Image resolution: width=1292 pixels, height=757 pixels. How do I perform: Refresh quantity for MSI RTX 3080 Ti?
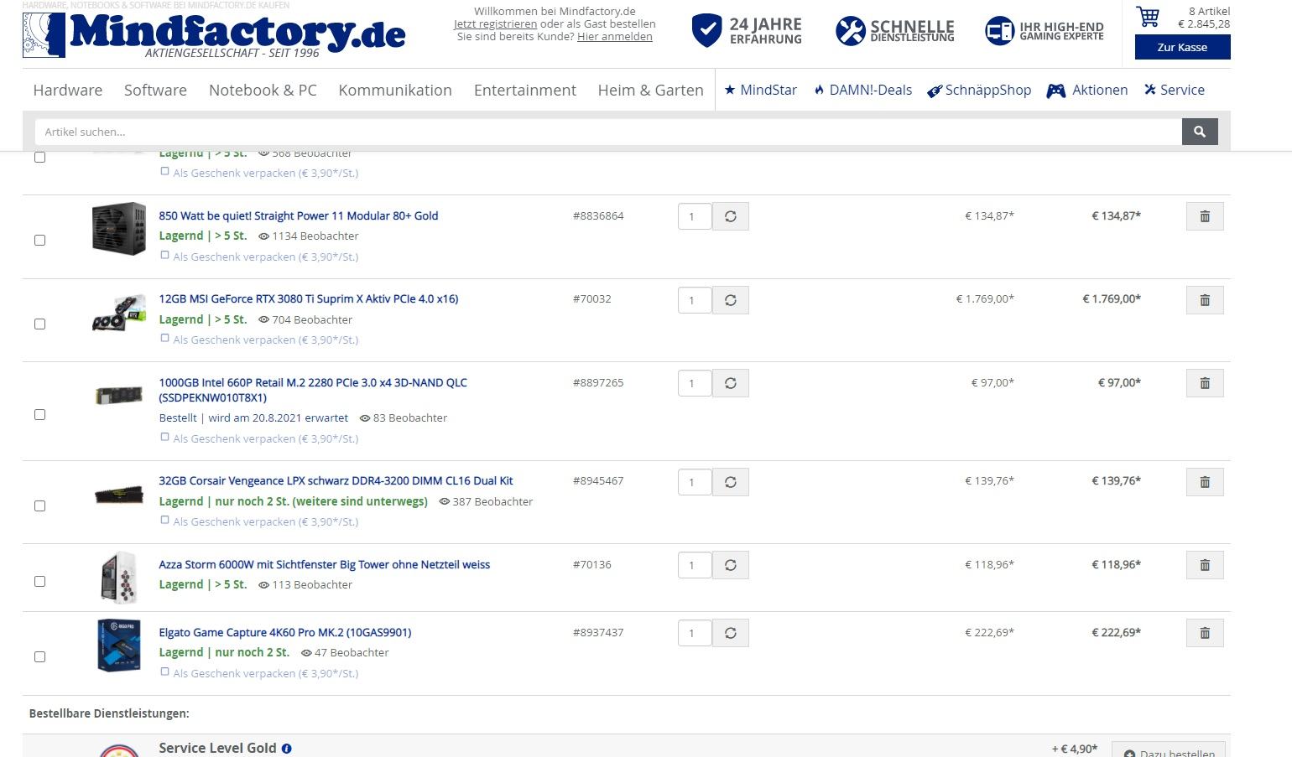point(731,300)
